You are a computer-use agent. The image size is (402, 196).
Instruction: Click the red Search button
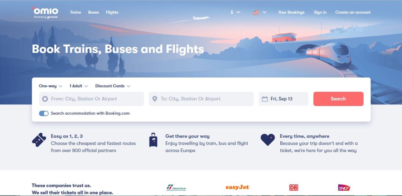click(x=338, y=99)
